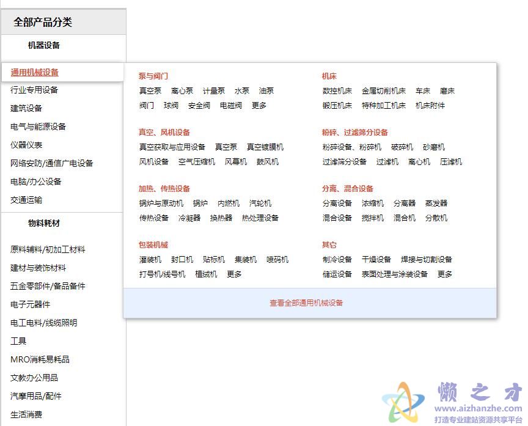Open 分离、混合设备 heading link
The width and height of the screenshot is (528, 426).
point(348,189)
